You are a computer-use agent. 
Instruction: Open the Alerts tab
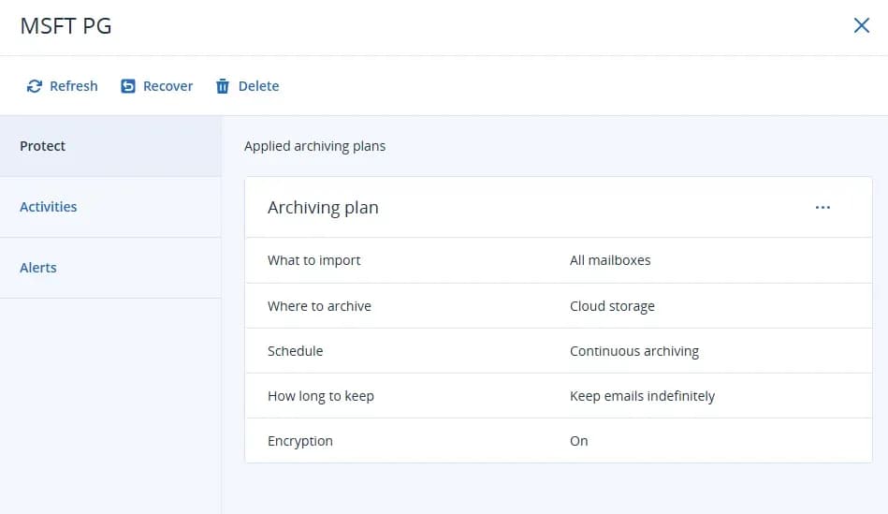coord(38,268)
